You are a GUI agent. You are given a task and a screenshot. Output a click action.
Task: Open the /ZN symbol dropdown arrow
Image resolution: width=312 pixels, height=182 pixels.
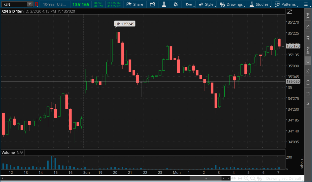pos(30,4)
